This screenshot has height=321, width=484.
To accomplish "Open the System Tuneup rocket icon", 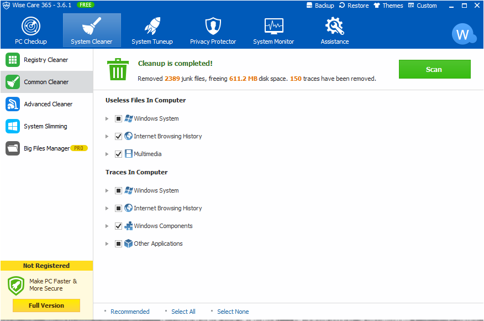I will click(152, 26).
